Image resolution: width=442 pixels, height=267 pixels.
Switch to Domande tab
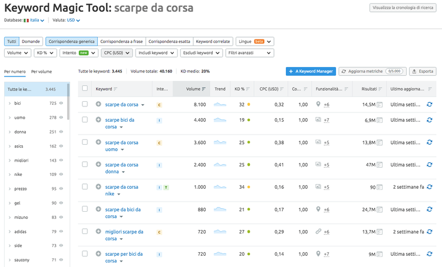[31, 41]
